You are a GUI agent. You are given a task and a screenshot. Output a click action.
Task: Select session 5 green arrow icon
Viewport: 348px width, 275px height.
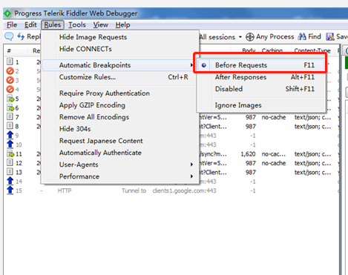10,99
